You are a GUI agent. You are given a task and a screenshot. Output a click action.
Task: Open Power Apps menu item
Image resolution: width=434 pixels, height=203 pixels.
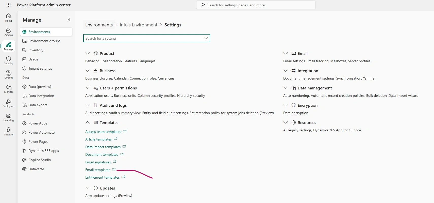tap(46, 123)
